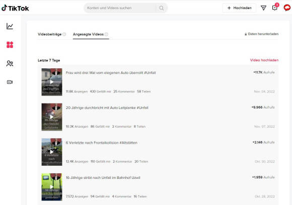Viewport: 292px width, 205px height.
Task: Click the search magnifier icon
Action: click(x=161, y=8)
